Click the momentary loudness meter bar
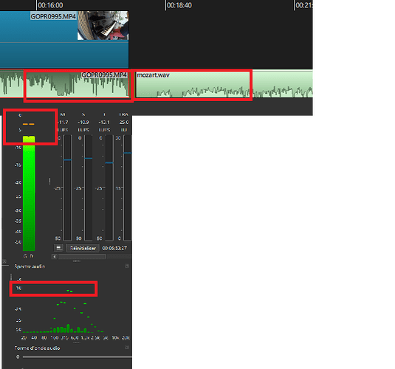The height and width of the screenshot is (369, 395). [67, 188]
